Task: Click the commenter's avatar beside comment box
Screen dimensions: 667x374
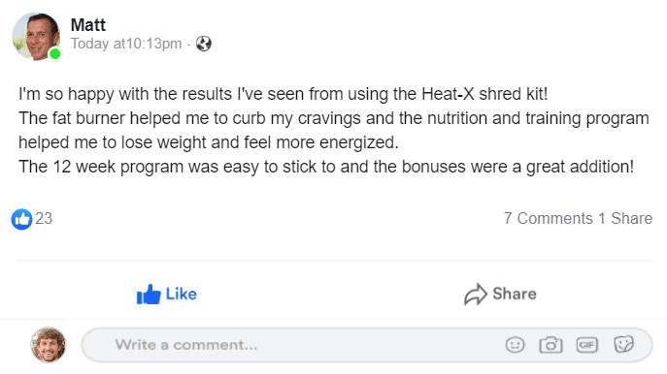Action: pyautogui.click(x=49, y=345)
